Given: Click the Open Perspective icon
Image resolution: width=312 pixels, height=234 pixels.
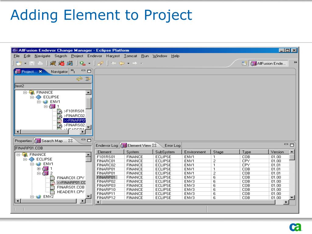Looking at the screenshot, I should coord(244,63).
